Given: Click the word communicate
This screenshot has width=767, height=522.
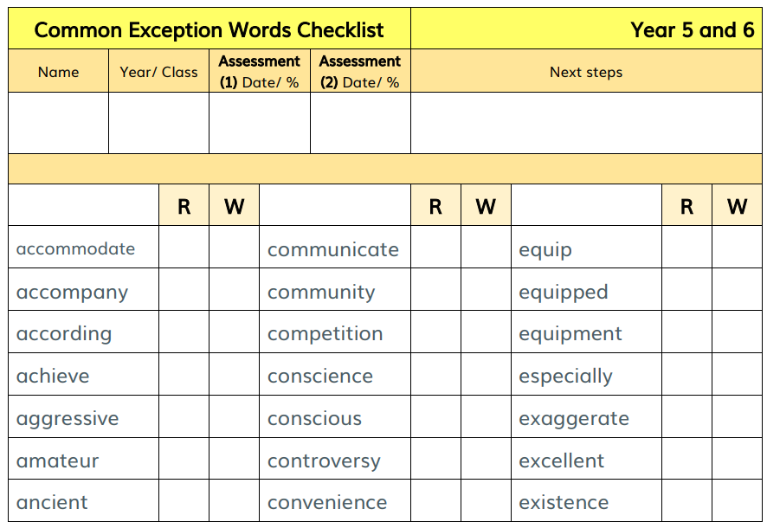Looking at the screenshot, I should 333,249.
